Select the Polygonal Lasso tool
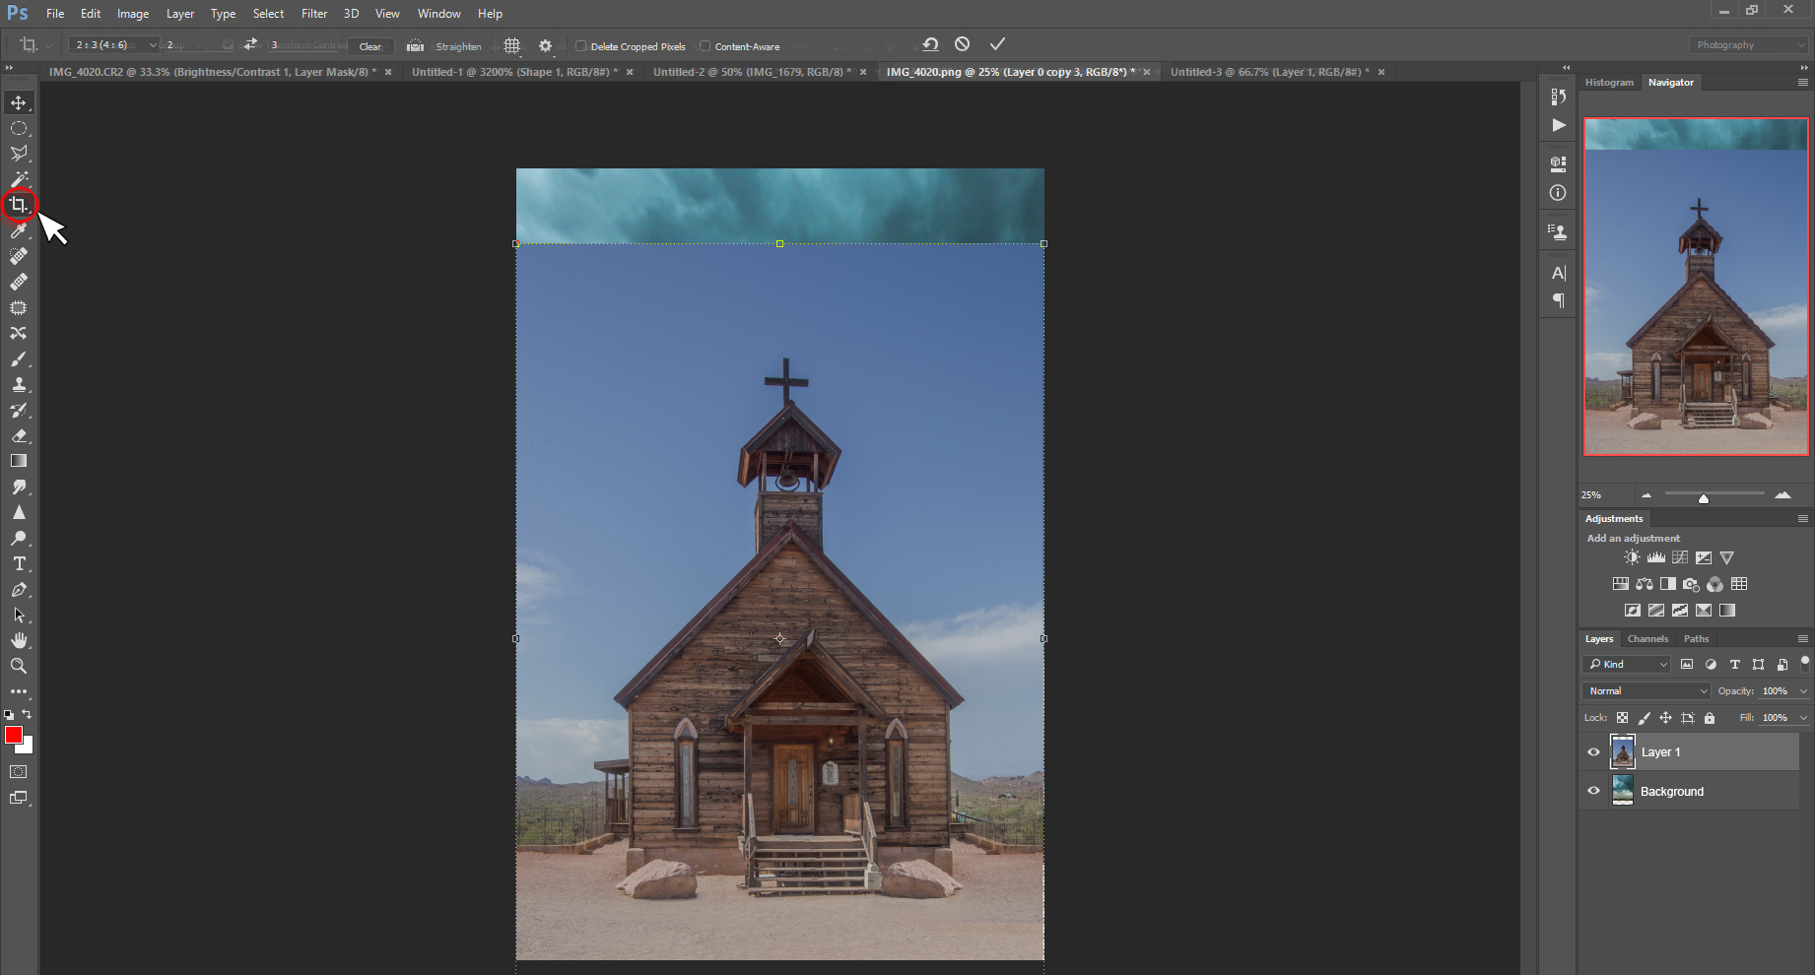Viewport: 1815px width, 975px height. [x=19, y=154]
